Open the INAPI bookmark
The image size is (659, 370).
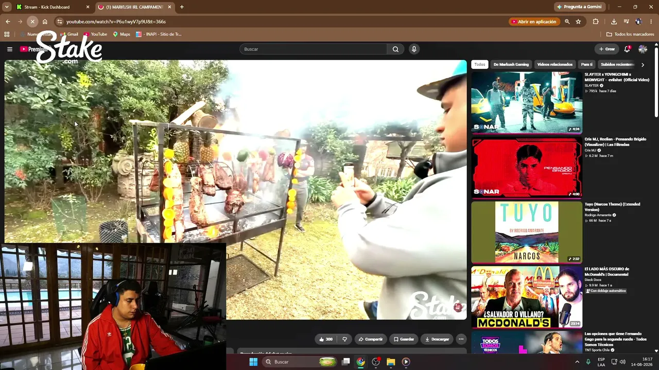pos(159,34)
